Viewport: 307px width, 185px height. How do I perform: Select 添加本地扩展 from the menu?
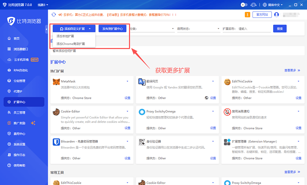point(65,36)
